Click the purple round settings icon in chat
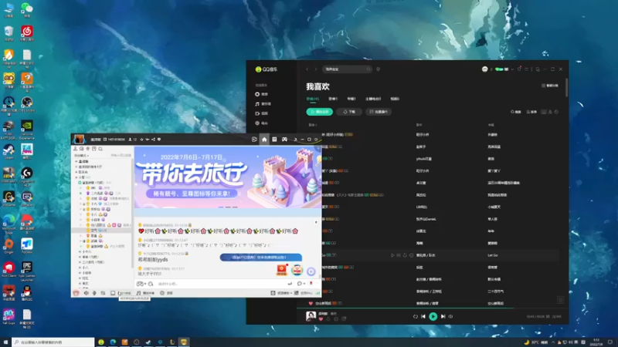618x347 pixels. coord(311,271)
